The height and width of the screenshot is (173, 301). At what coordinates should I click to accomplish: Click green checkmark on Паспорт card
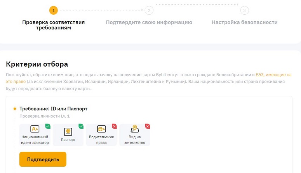point(81,126)
